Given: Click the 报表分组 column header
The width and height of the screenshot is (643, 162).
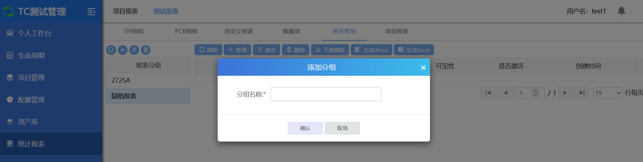Looking at the screenshot, I should [148, 65].
